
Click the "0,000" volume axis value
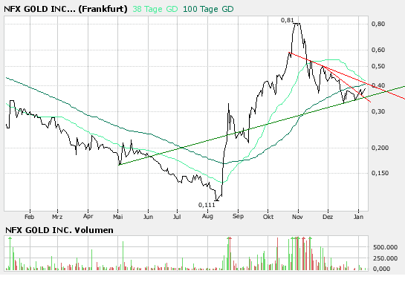[381, 269]
